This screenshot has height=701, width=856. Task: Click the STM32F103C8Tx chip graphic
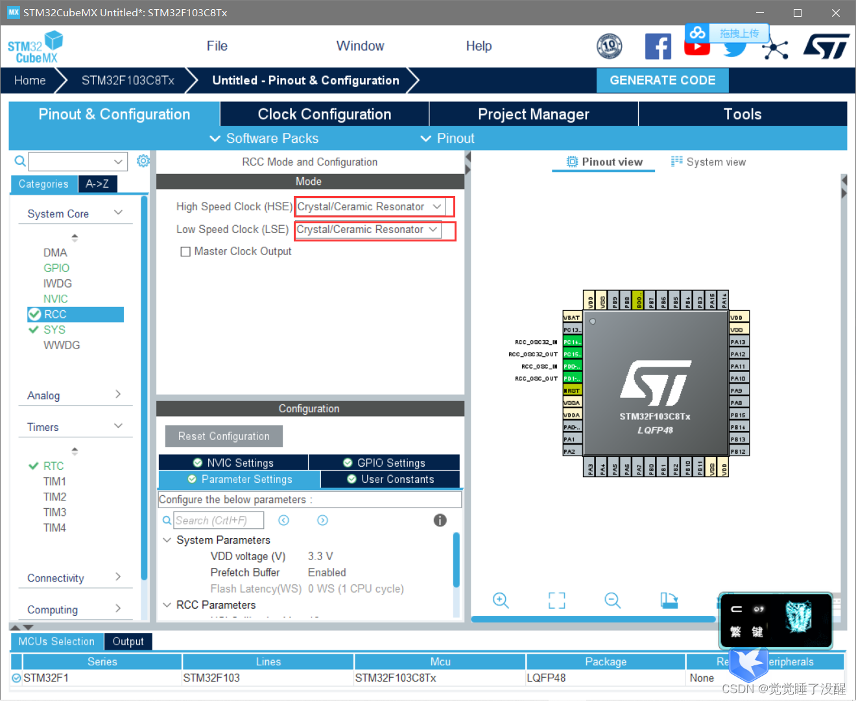point(656,384)
